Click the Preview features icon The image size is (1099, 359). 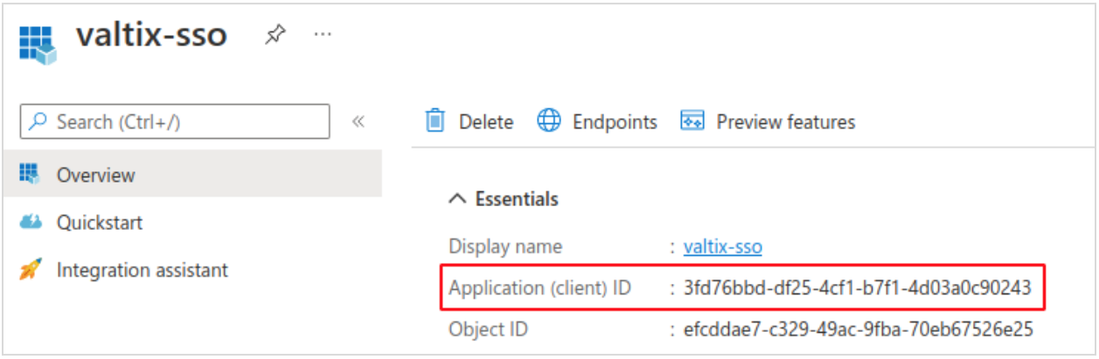pos(692,121)
